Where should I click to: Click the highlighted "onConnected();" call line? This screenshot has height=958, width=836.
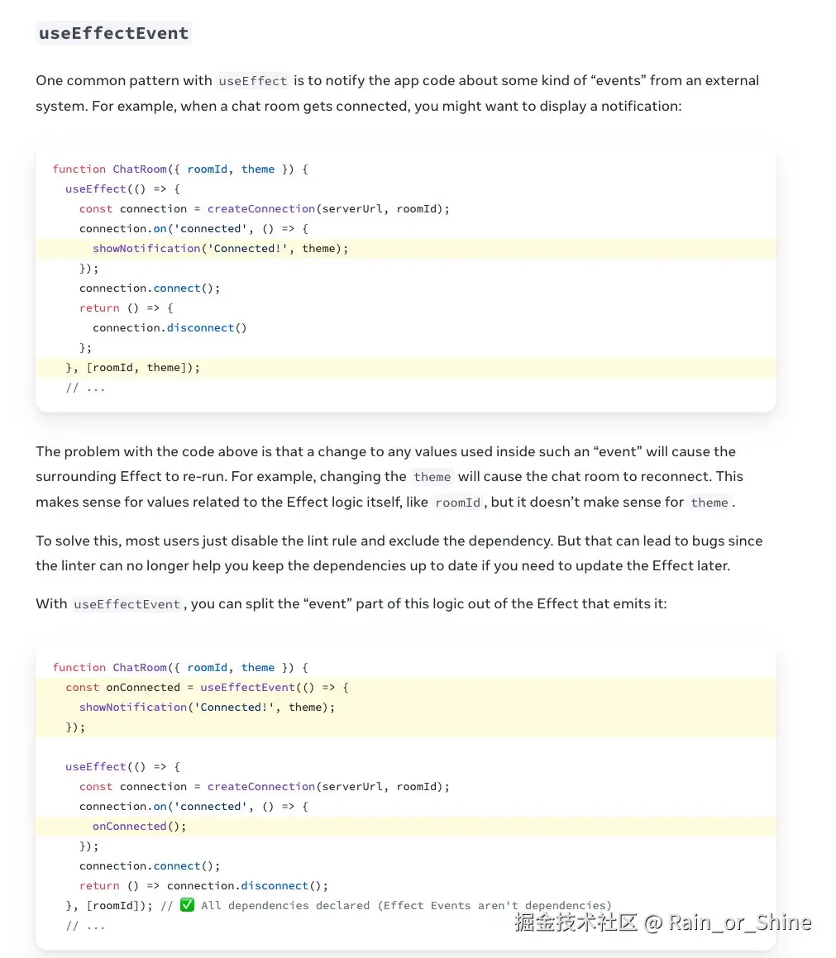[139, 826]
